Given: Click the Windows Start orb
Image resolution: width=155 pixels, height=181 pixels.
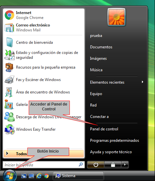Looking at the screenshot, I should pos(10,175).
